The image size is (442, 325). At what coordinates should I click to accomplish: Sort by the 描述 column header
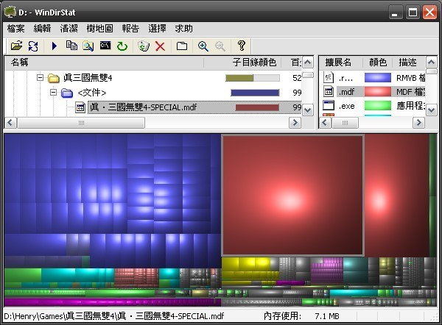click(x=409, y=63)
